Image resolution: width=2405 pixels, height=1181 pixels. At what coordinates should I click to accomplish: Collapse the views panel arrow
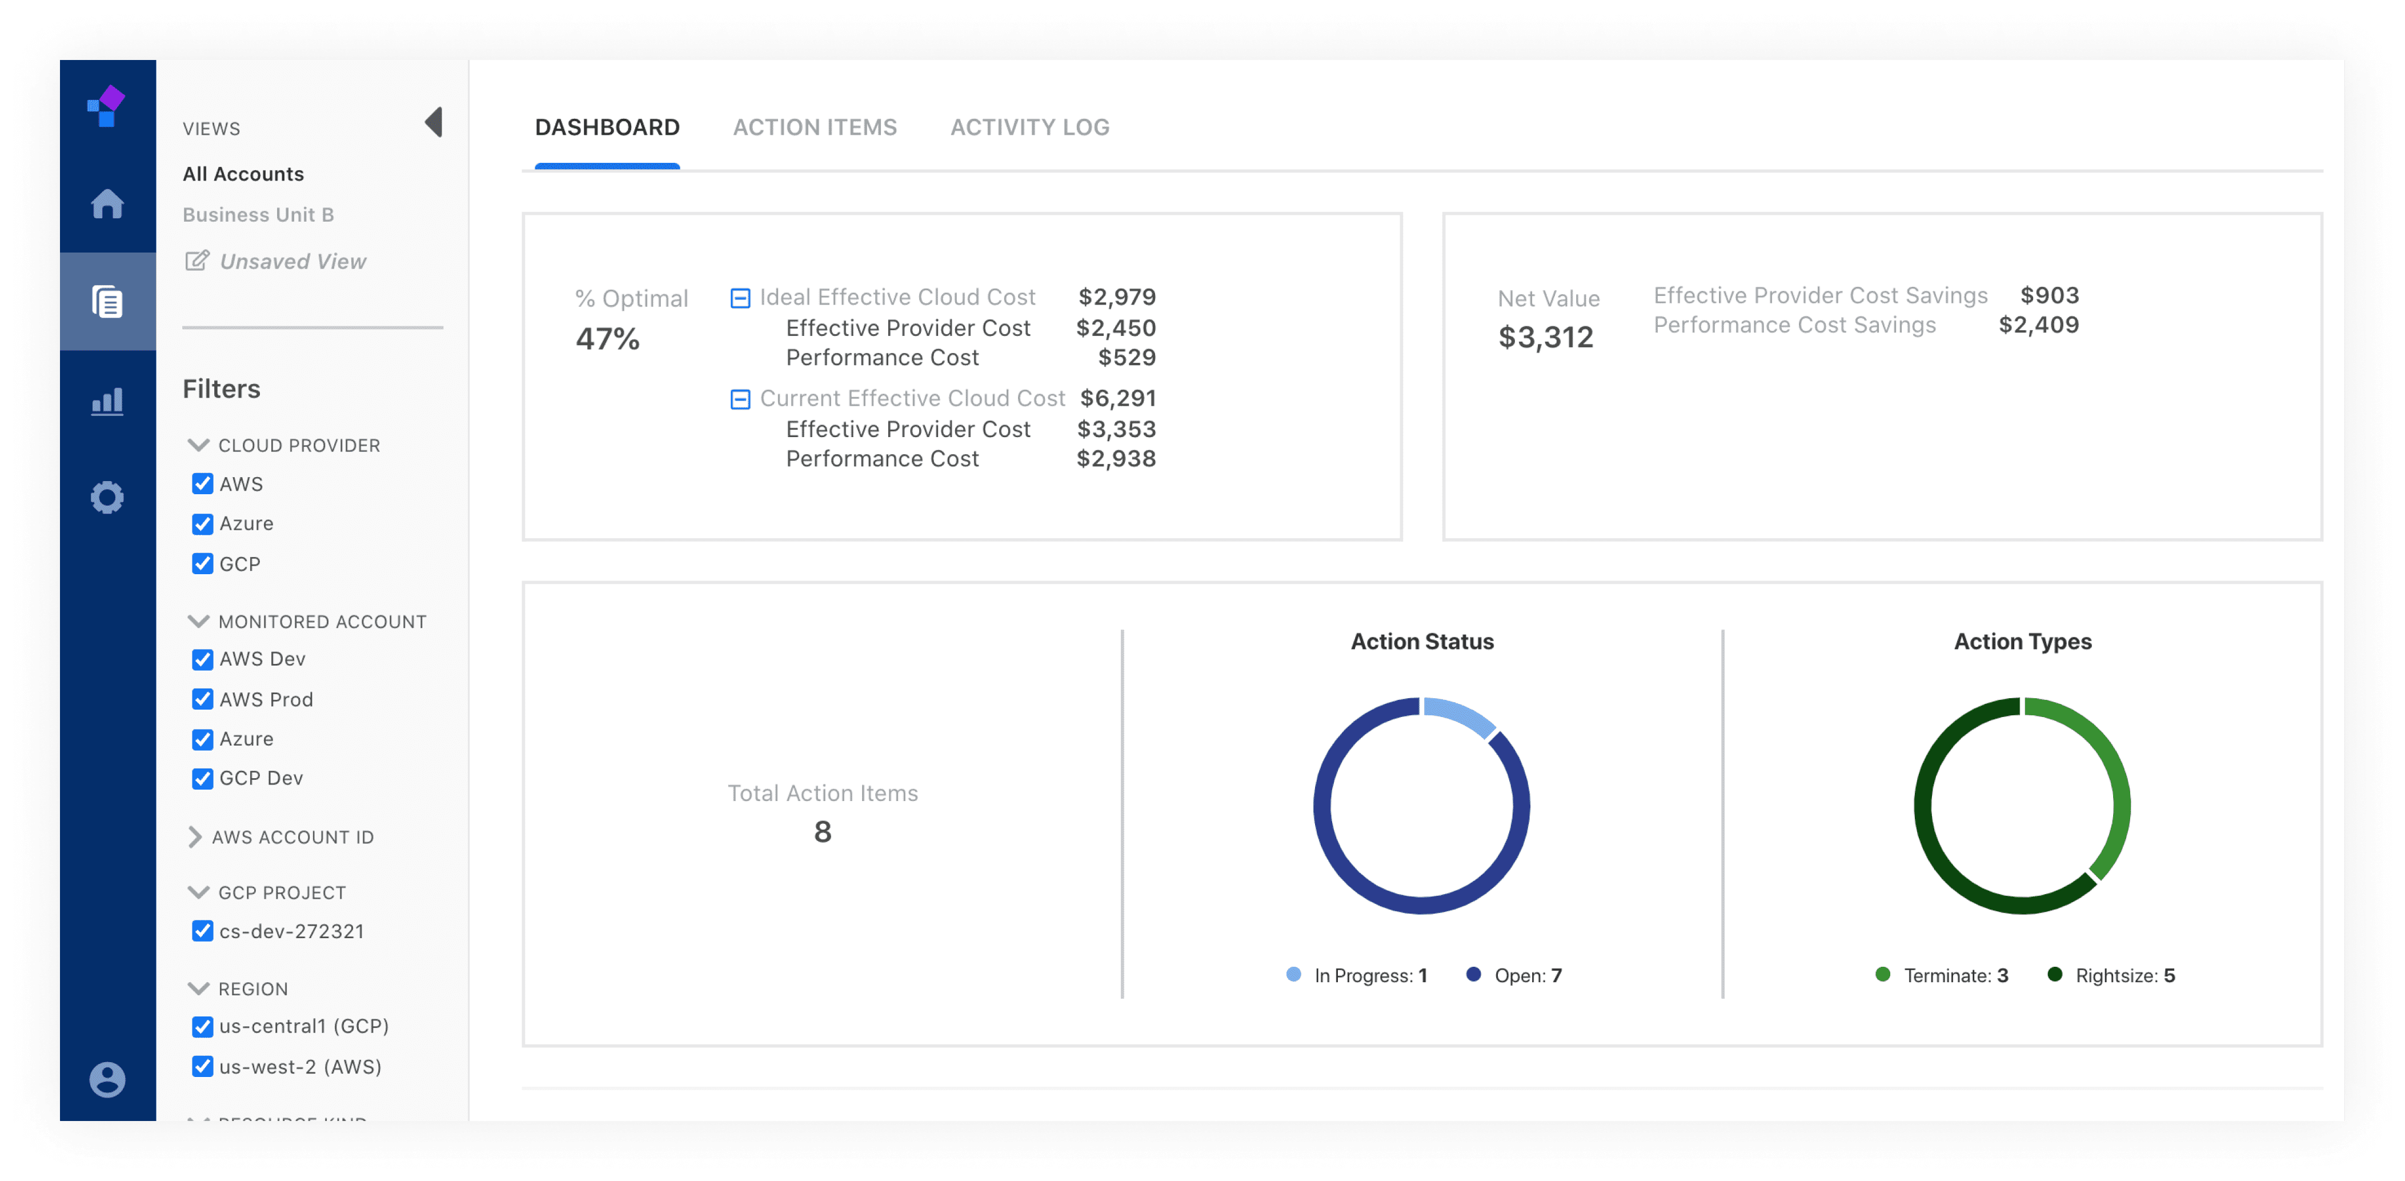434,122
